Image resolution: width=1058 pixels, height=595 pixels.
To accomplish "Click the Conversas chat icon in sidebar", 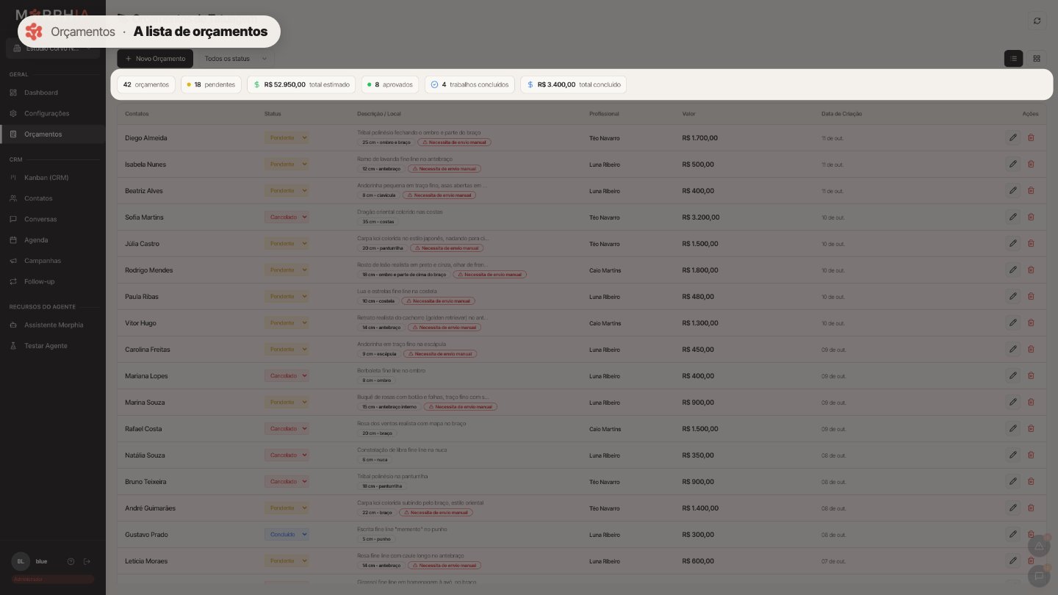I will click(x=13, y=219).
